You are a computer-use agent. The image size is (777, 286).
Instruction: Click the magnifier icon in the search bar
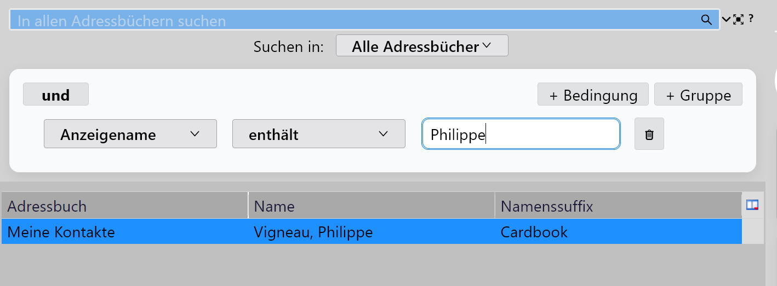click(706, 20)
